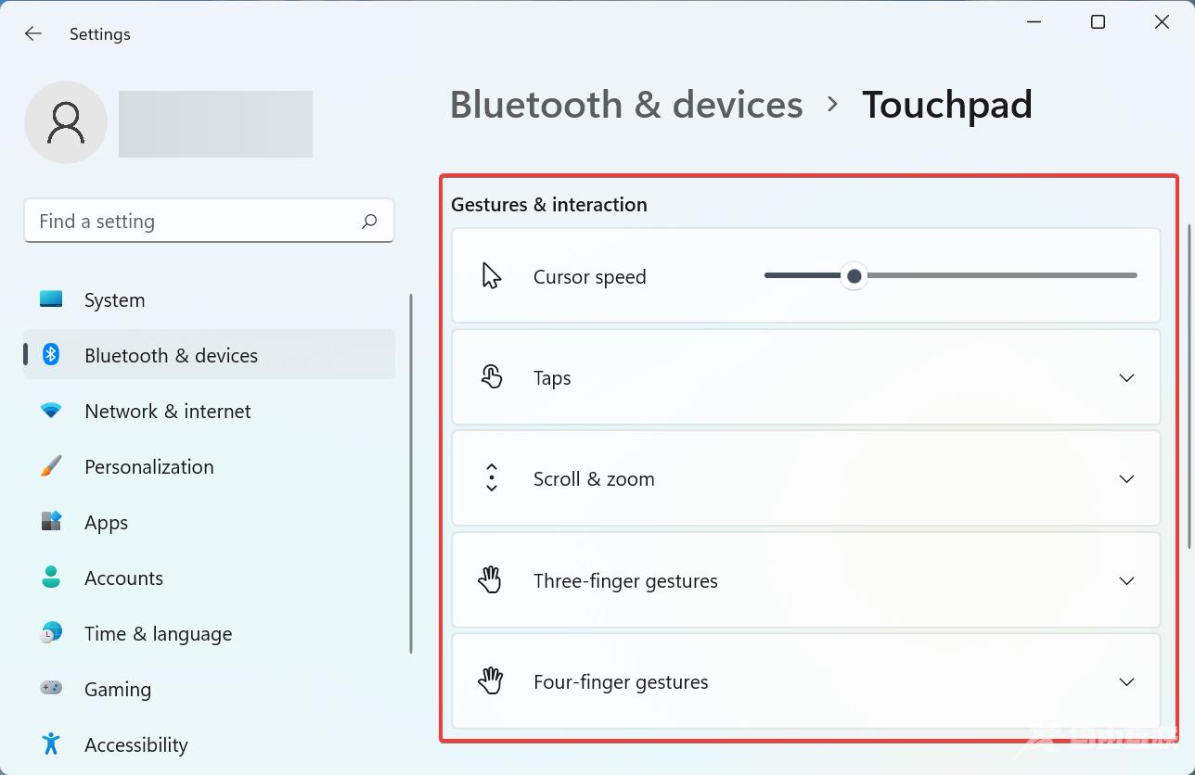This screenshot has width=1195, height=775.
Task: Click the Accessibility figure icon
Action: point(51,744)
